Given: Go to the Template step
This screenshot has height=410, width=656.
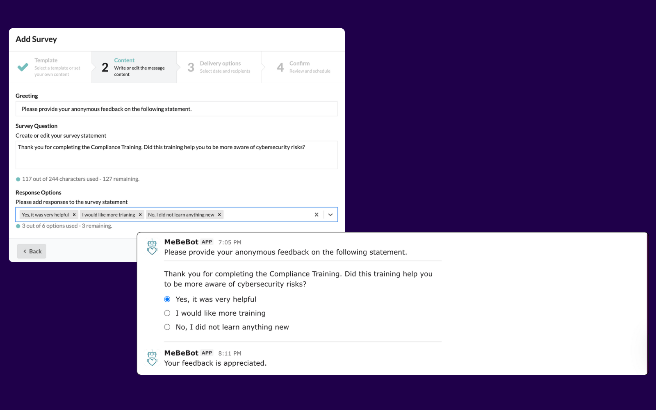Looking at the screenshot, I should [50, 67].
